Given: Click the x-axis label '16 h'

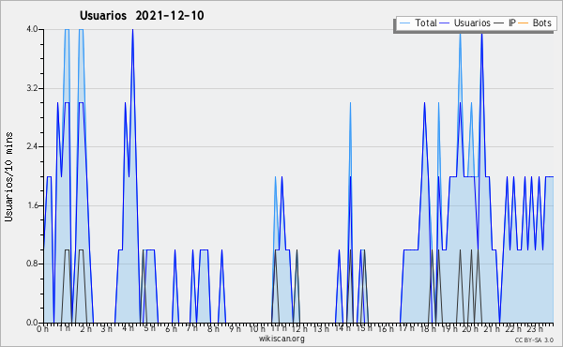Looking at the screenshot, I should tap(386, 329).
